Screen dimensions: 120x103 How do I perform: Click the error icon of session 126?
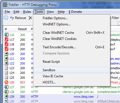click(6, 82)
